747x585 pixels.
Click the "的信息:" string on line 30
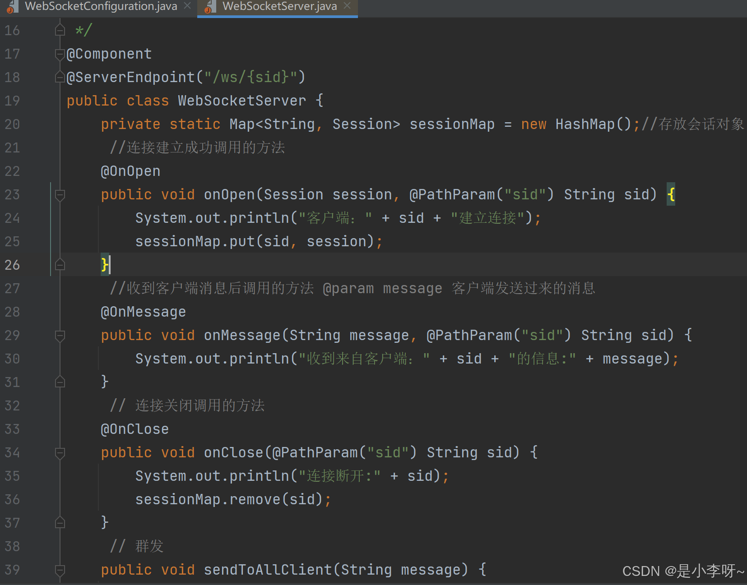pyautogui.click(x=542, y=359)
